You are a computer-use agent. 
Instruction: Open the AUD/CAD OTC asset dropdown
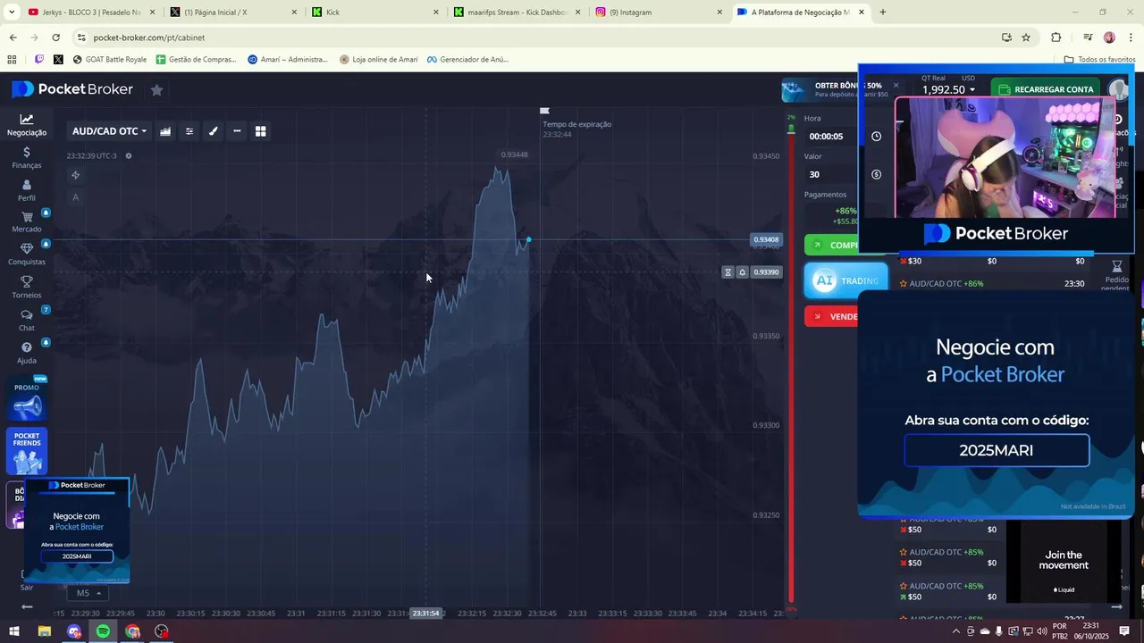pyautogui.click(x=109, y=131)
